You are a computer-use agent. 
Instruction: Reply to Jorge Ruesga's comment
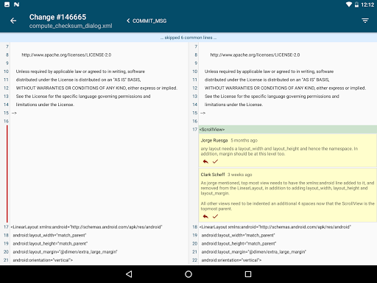(205, 161)
